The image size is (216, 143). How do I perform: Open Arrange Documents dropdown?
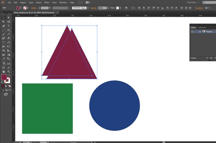(x=88, y=2)
